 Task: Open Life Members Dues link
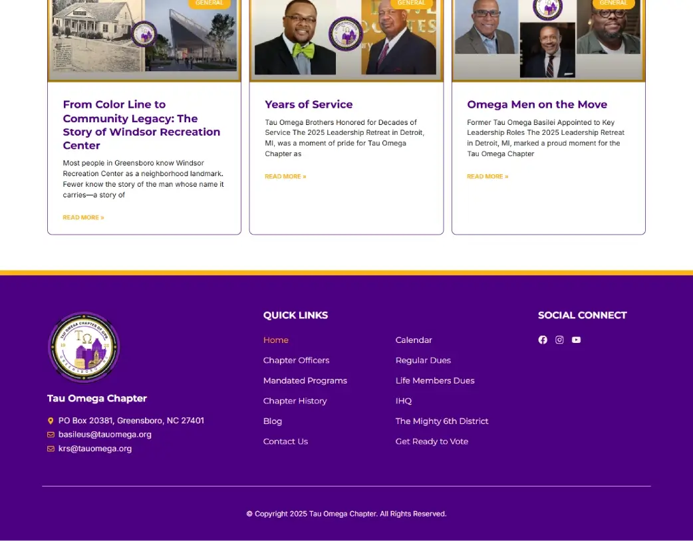tap(435, 381)
